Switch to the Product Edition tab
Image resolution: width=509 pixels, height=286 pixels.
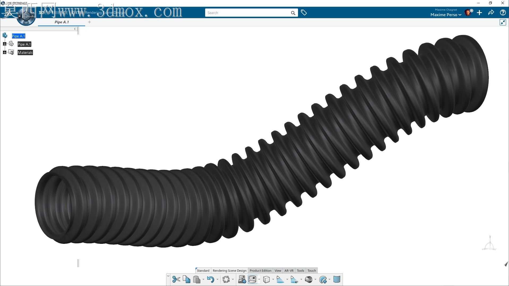click(x=260, y=271)
